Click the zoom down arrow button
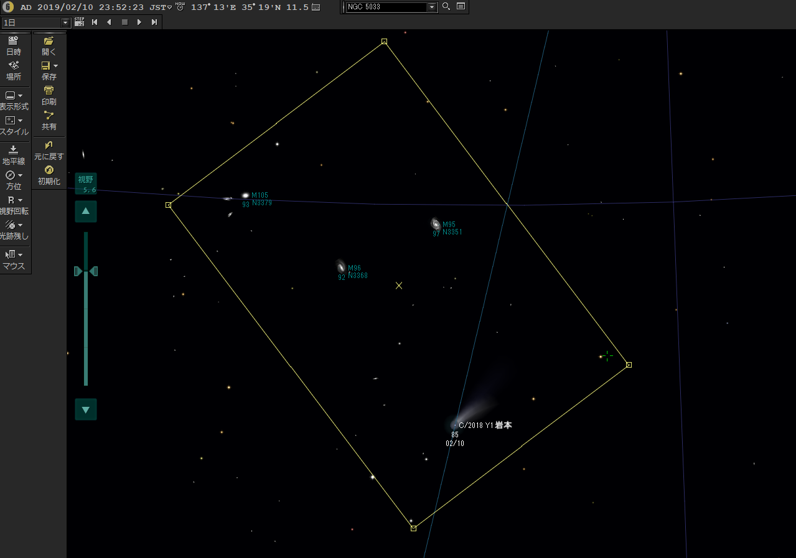This screenshot has width=796, height=558. 86,409
